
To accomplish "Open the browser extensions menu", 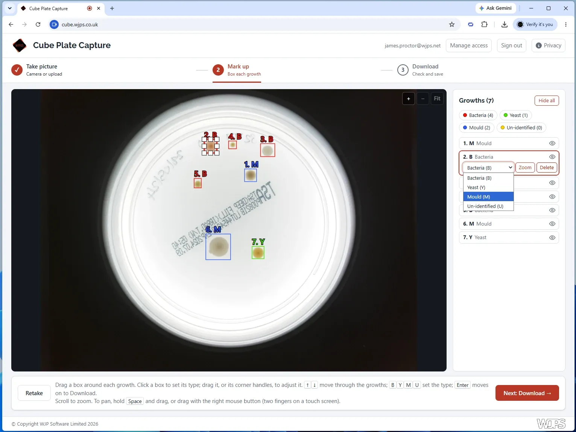I will (x=485, y=24).
